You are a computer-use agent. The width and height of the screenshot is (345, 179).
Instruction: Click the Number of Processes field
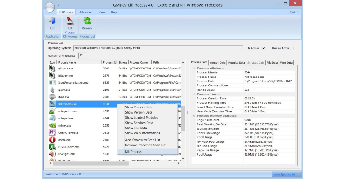pos(83,55)
